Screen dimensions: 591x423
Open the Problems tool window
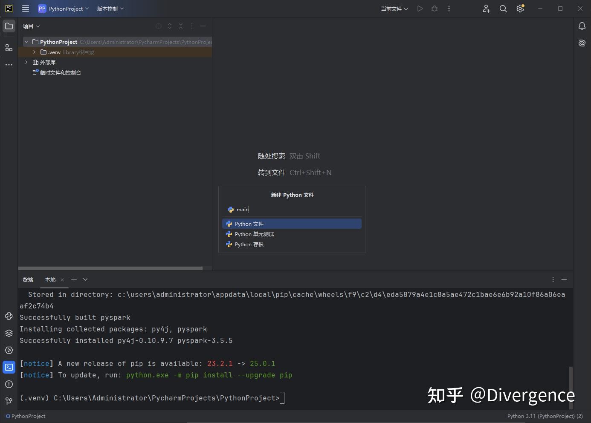pyautogui.click(x=9, y=384)
